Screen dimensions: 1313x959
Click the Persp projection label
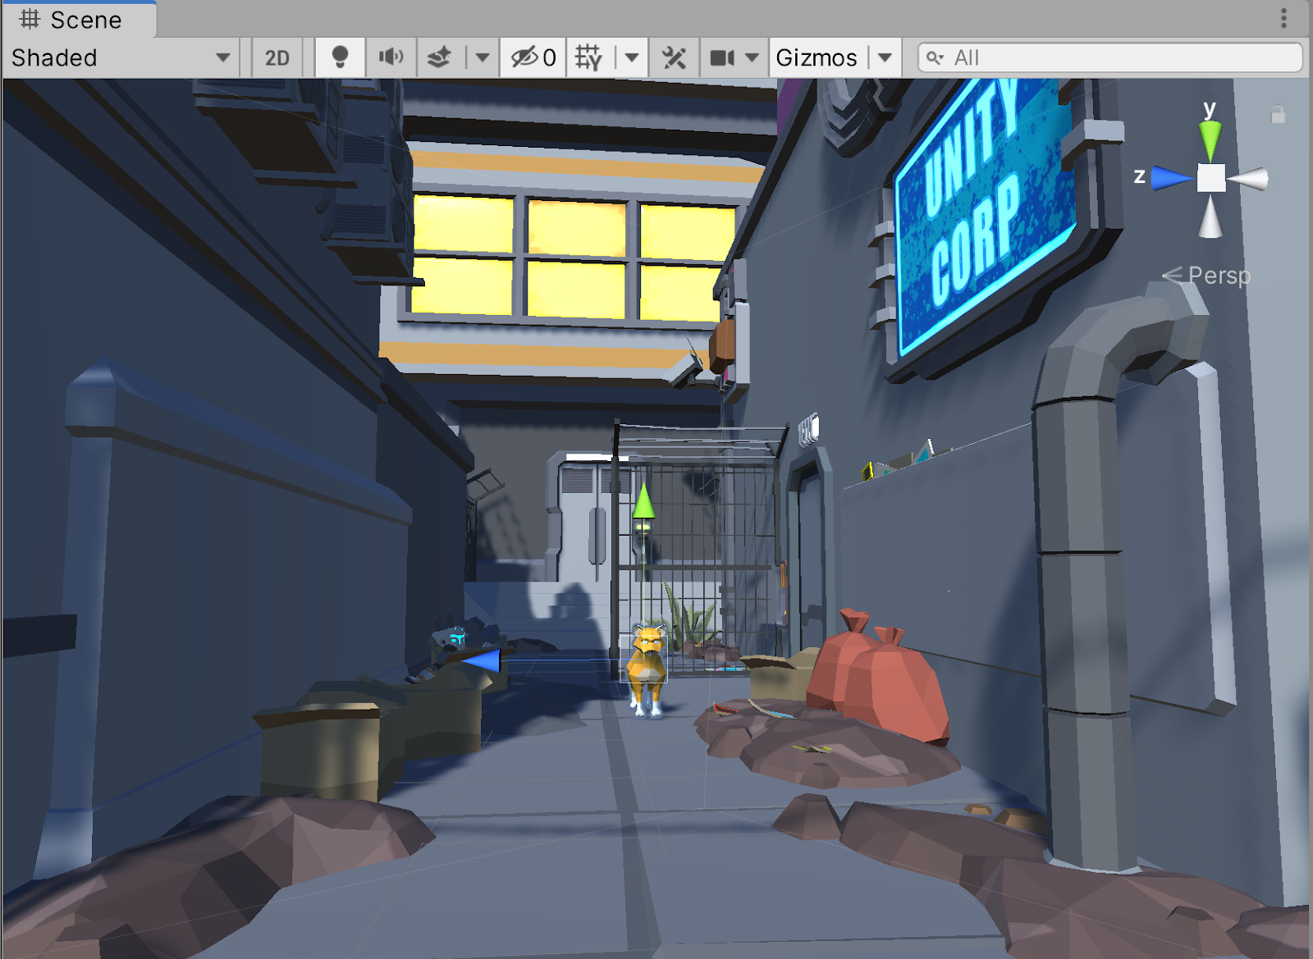1219,276
